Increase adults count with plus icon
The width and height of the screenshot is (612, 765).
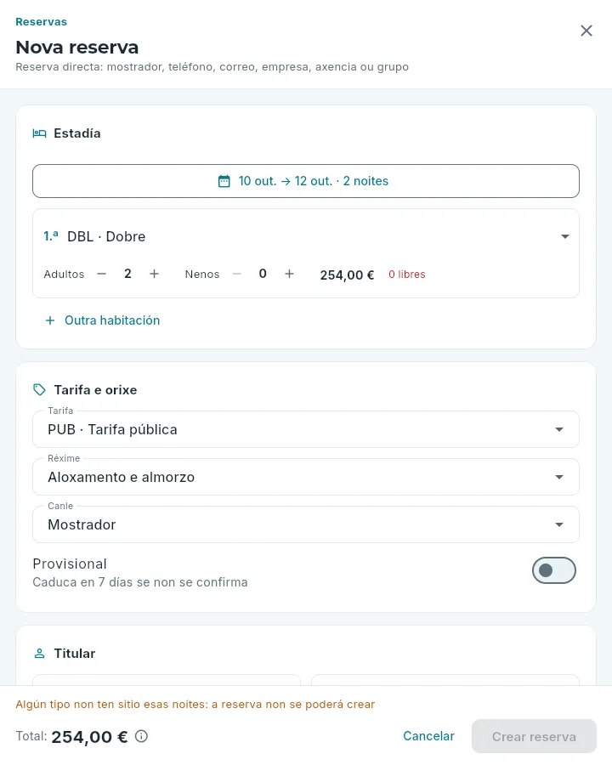point(154,275)
